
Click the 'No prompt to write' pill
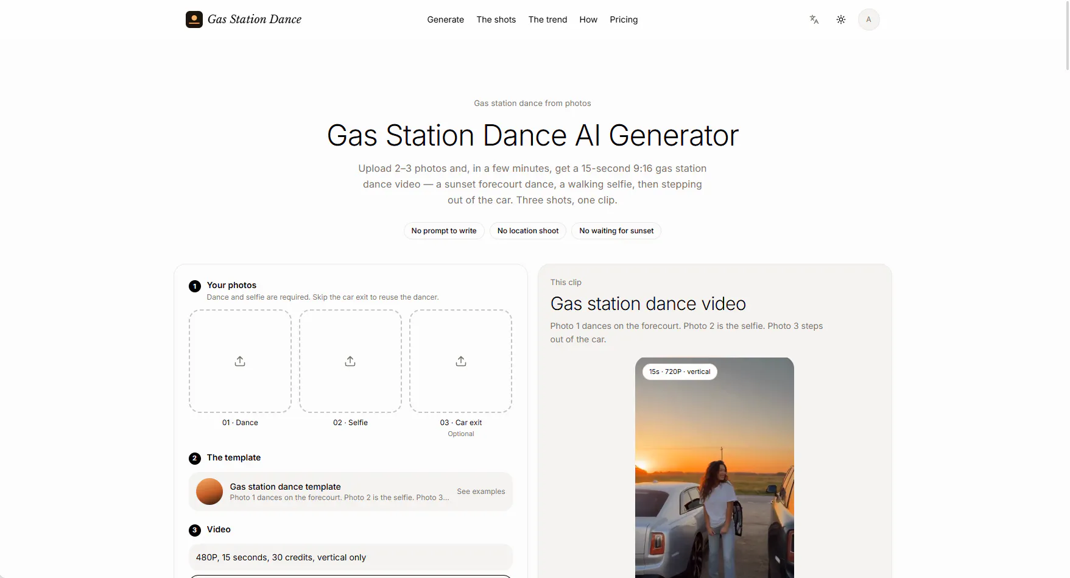click(x=444, y=231)
